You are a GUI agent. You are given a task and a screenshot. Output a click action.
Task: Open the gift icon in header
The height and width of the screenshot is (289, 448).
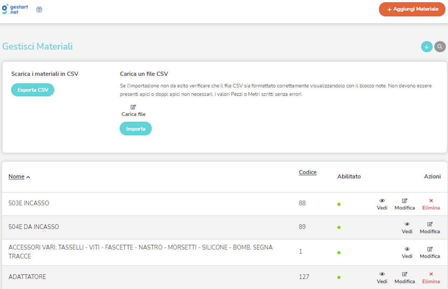[39, 9]
